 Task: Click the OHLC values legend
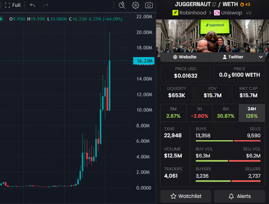(x=66, y=19)
